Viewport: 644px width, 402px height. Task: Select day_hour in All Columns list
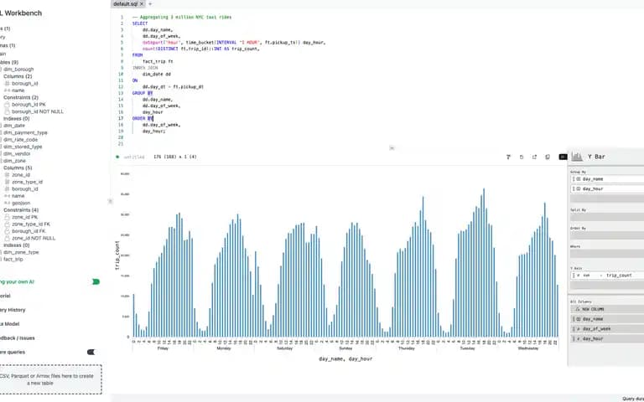(x=607, y=338)
